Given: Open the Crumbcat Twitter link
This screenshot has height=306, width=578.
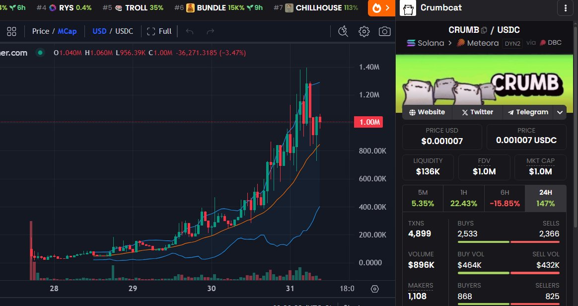Looking at the screenshot, I should [477, 112].
